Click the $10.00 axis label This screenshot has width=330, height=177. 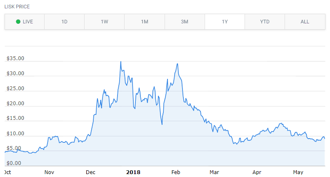15,134
